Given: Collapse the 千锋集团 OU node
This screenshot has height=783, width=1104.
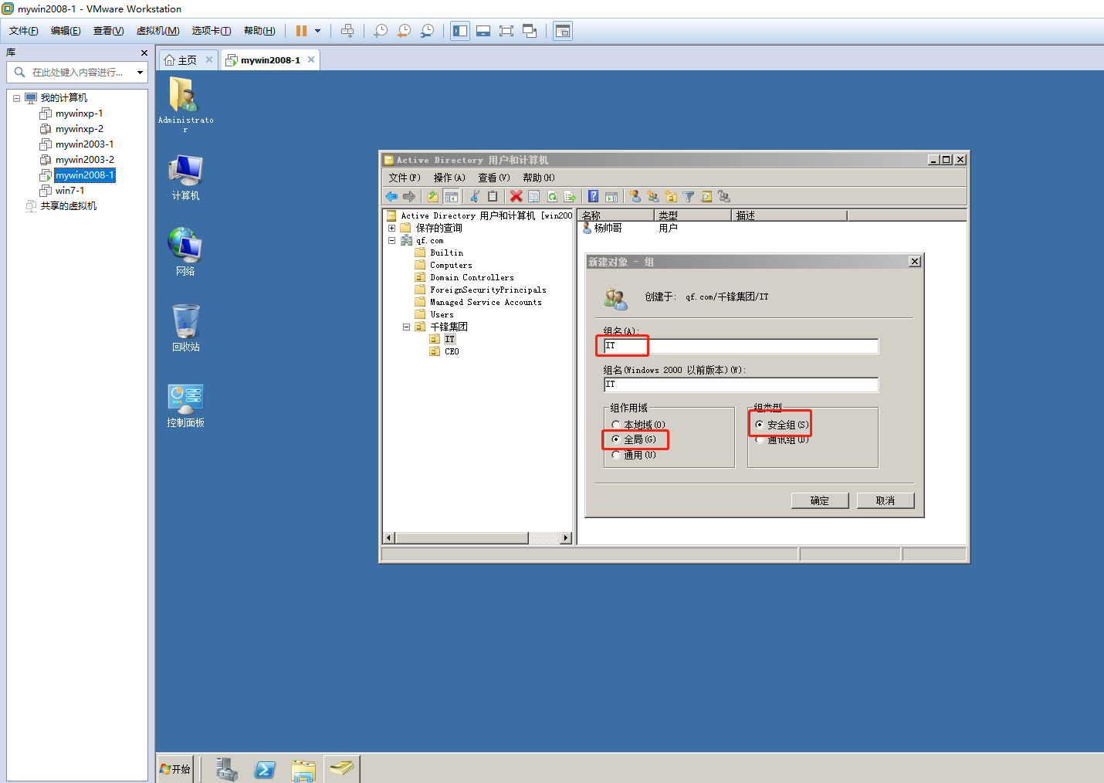Looking at the screenshot, I should tap(406, 327).
